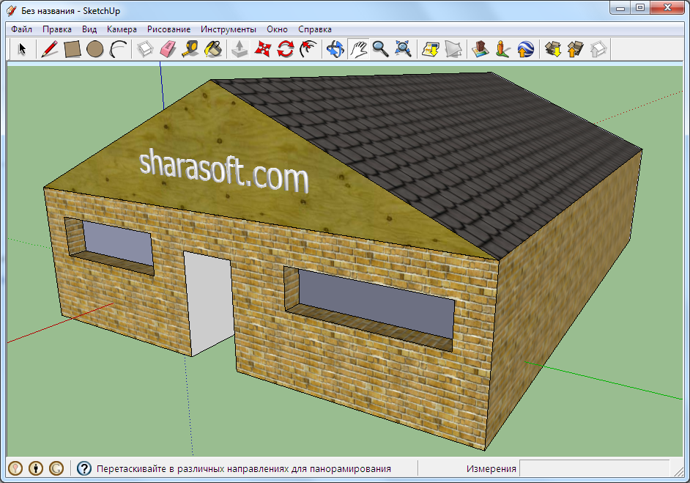Screen dimensions: 690x483
Task: Open the Окно menu
Action: click(x=277, y=29)
